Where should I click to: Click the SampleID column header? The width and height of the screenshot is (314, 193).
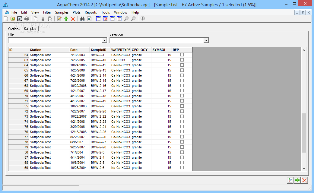100,50
